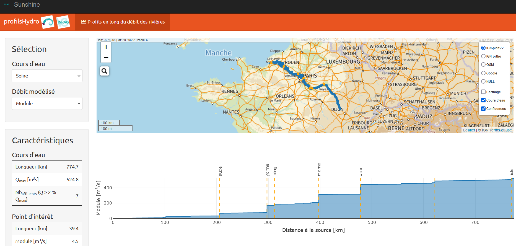Select the NULL base layer option
Viewport: 516px width, 246px height.
pyautogui.click(x=483, y=82)
